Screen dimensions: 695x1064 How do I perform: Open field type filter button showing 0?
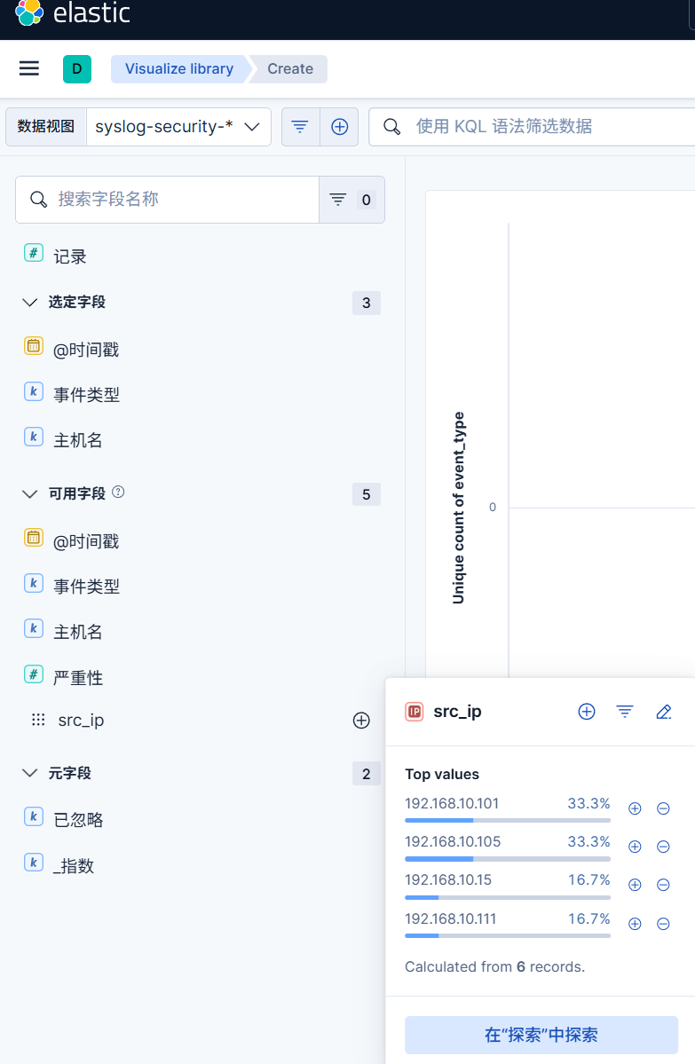(x=351, y=200)
